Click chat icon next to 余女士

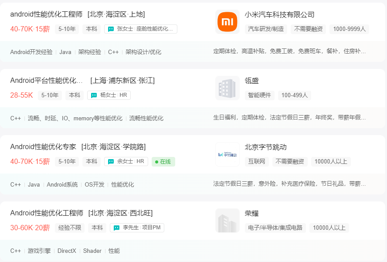coord(111,161)
